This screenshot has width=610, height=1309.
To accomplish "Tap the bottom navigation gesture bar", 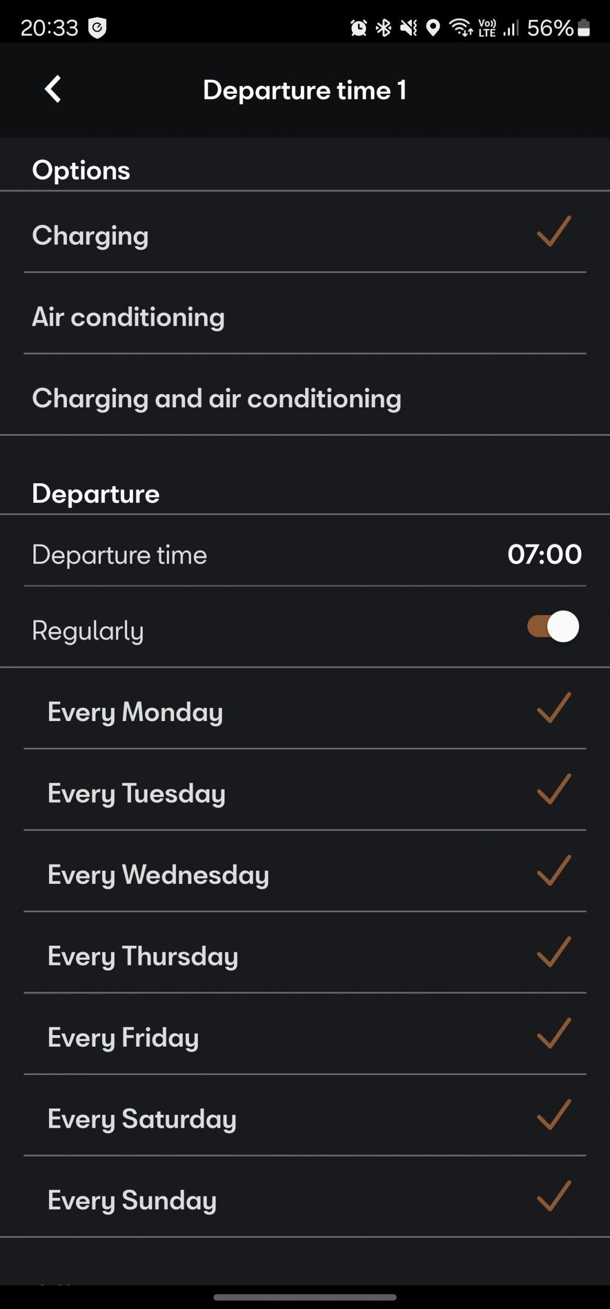I will (304, 1297).
